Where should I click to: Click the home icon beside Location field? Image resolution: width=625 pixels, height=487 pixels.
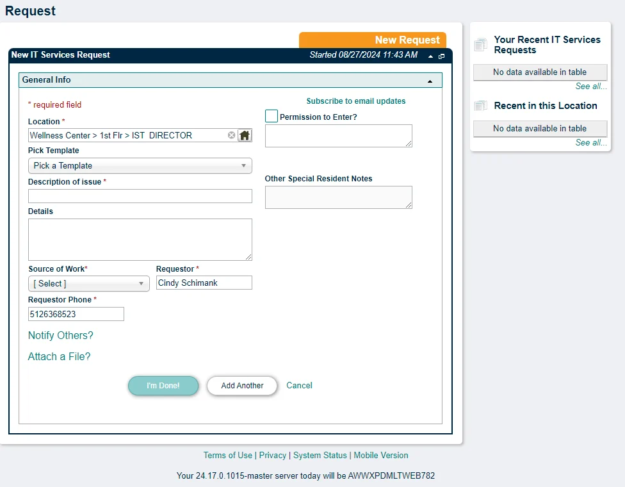(245, 135)
